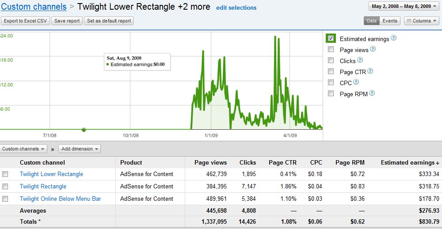Click the Save report button
This screenshot has width=442, height=229.
coord(67,21)
